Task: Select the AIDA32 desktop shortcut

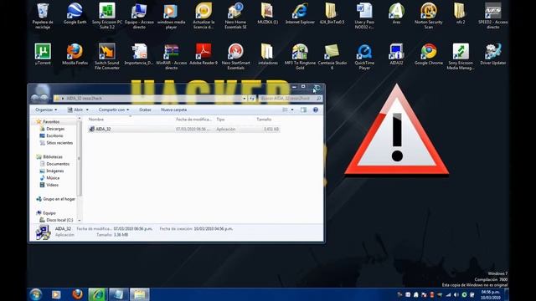Action: point(396,54)
